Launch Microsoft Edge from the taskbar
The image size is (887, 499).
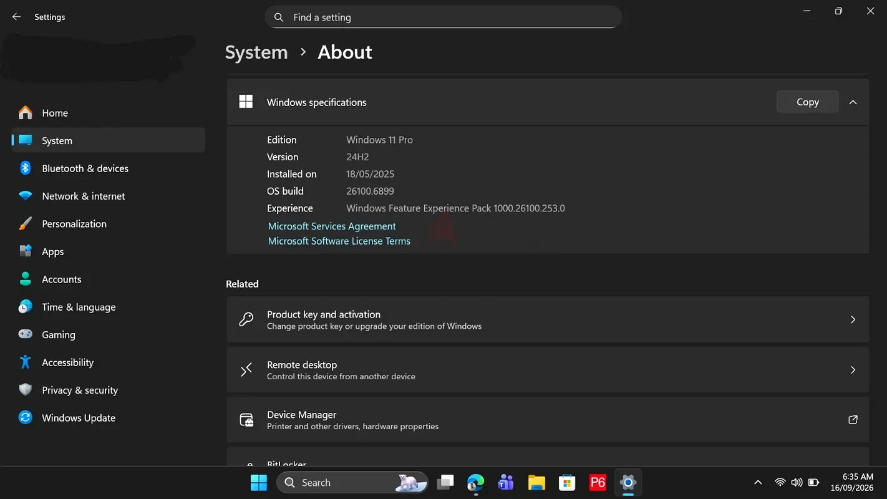475,483
